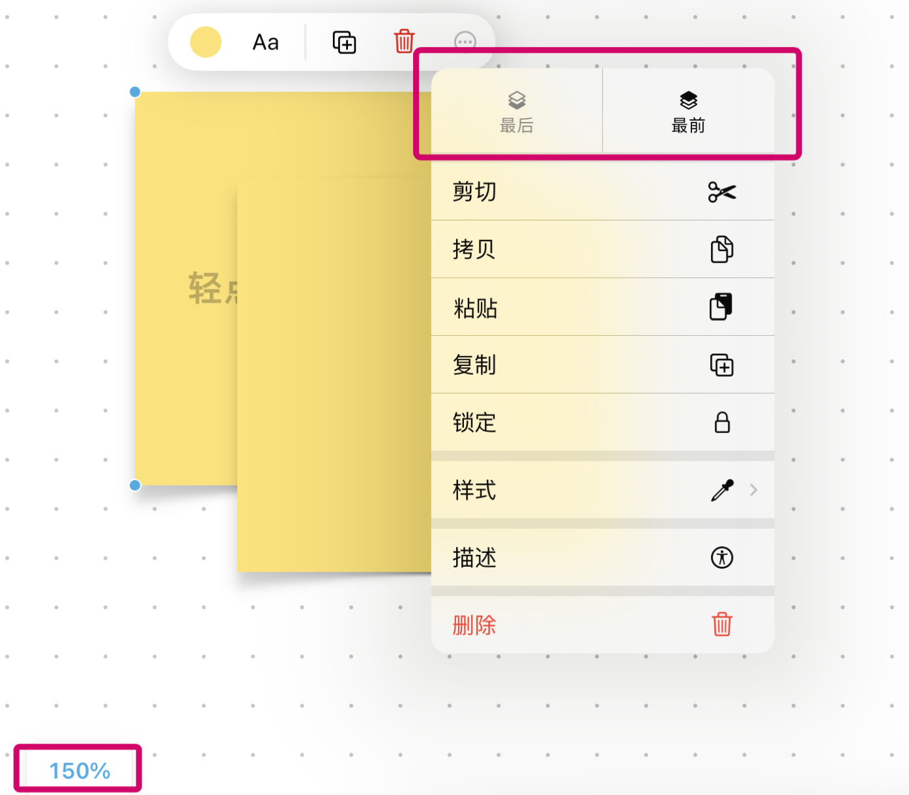Select 锁定 to lock the note
Image resolution: width=909 pixels, height=795 pixels.
tap(475, 423)
